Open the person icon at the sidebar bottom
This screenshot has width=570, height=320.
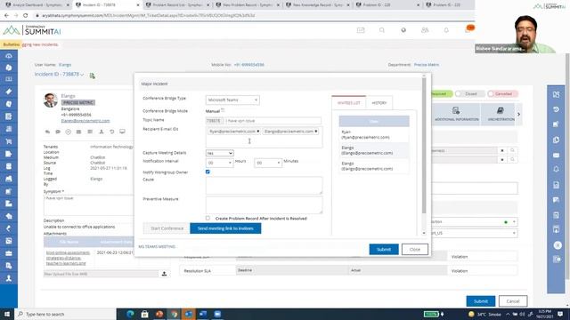9,278
